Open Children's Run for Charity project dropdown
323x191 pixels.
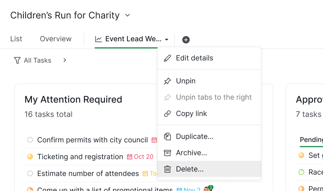click(x=127, y=15)
